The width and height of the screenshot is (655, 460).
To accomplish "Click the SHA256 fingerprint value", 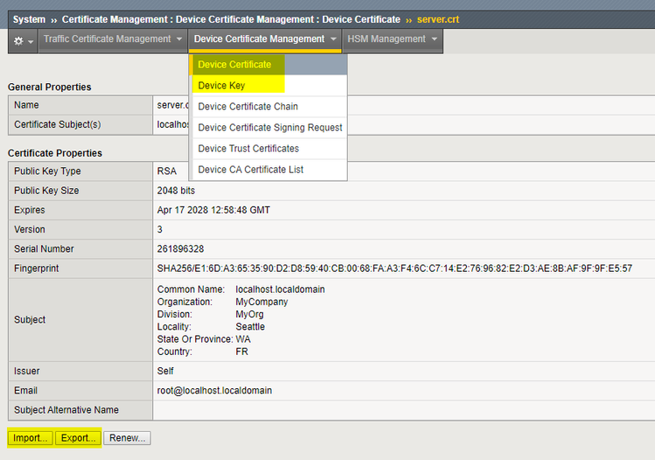I will 394,268.
